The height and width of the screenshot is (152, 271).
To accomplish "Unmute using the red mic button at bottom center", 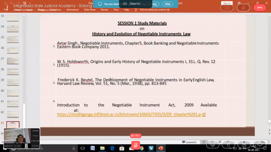I will [135, 145].
